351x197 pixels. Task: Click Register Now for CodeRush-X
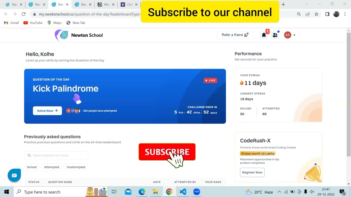click(x=252, y=172)
